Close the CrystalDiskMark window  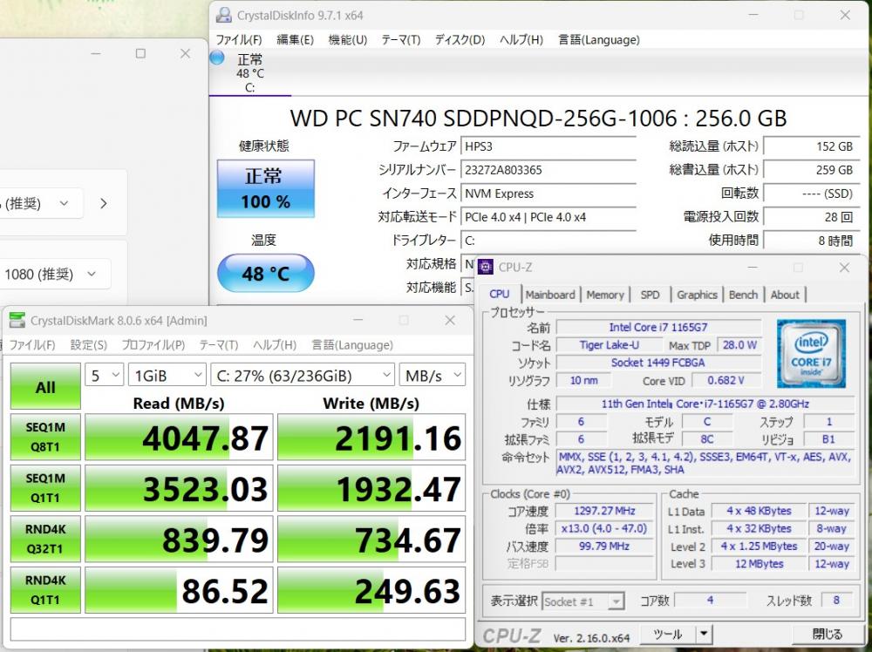pos(450,320)
